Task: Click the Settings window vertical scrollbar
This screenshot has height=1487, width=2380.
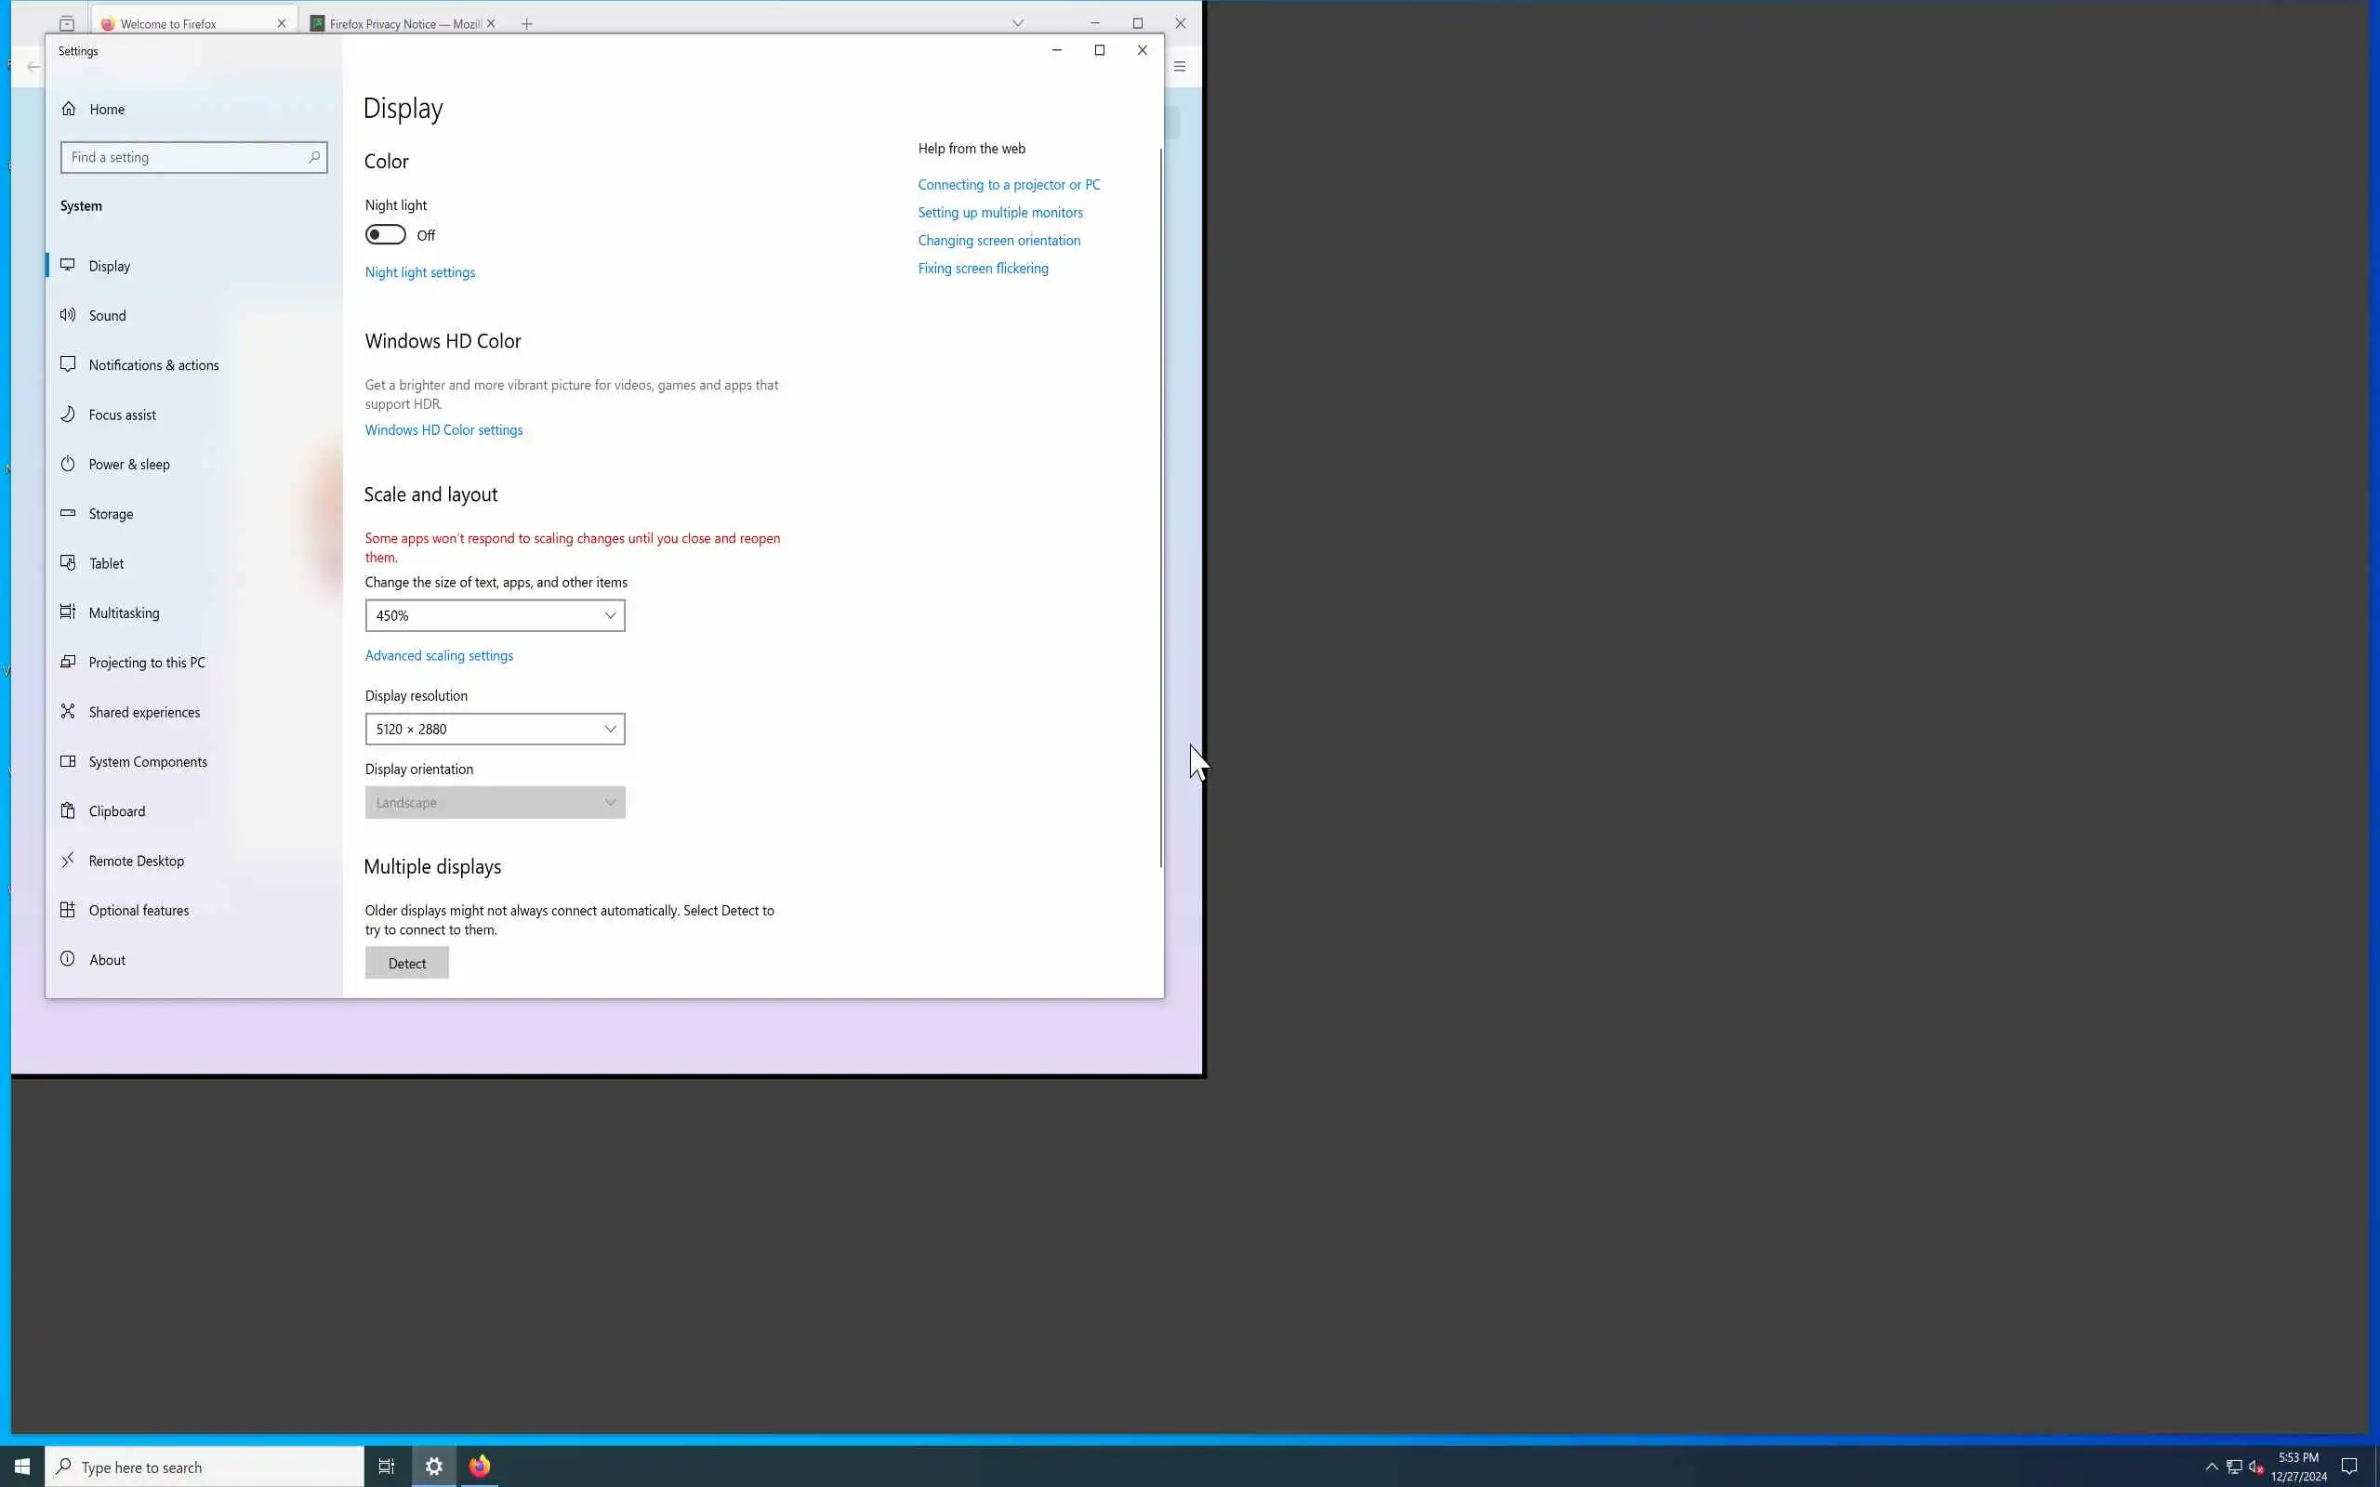Action: 1160,507
